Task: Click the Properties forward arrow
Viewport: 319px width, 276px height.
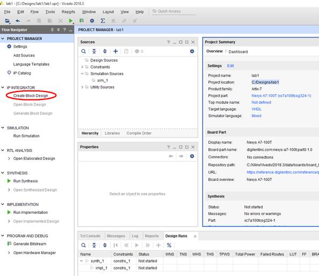Action: (181, 156)
